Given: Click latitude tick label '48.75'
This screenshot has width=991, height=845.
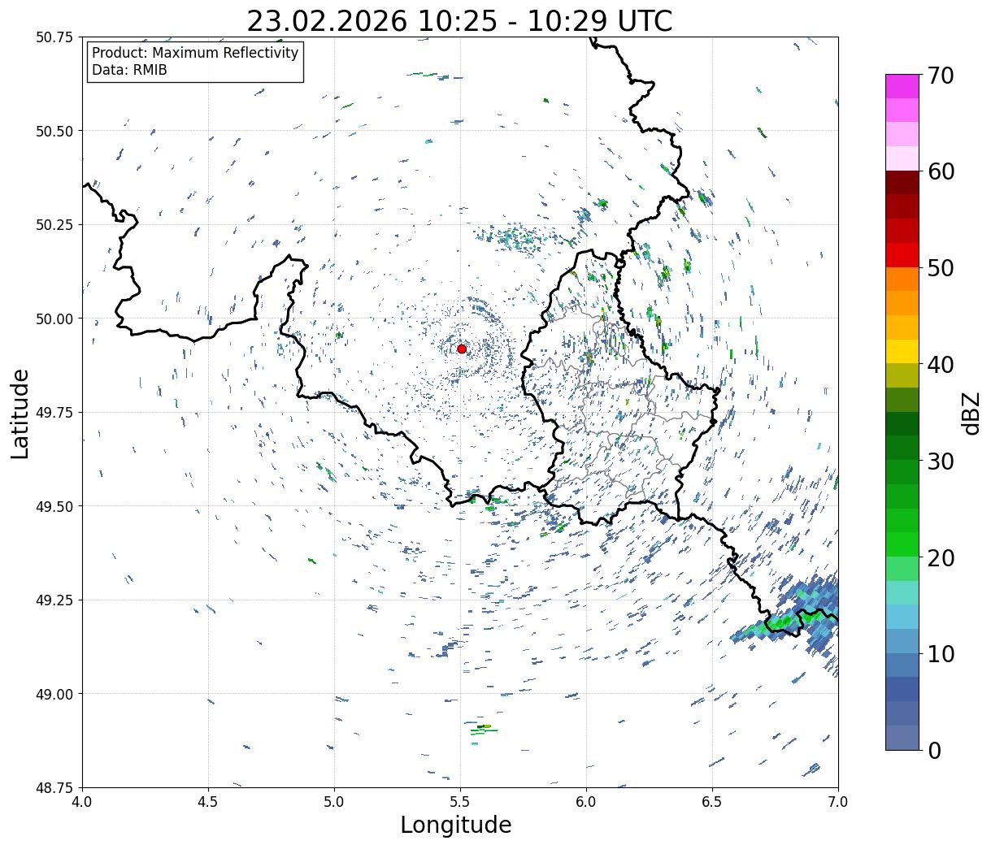Looking at the screenshot, I should 54,788.
